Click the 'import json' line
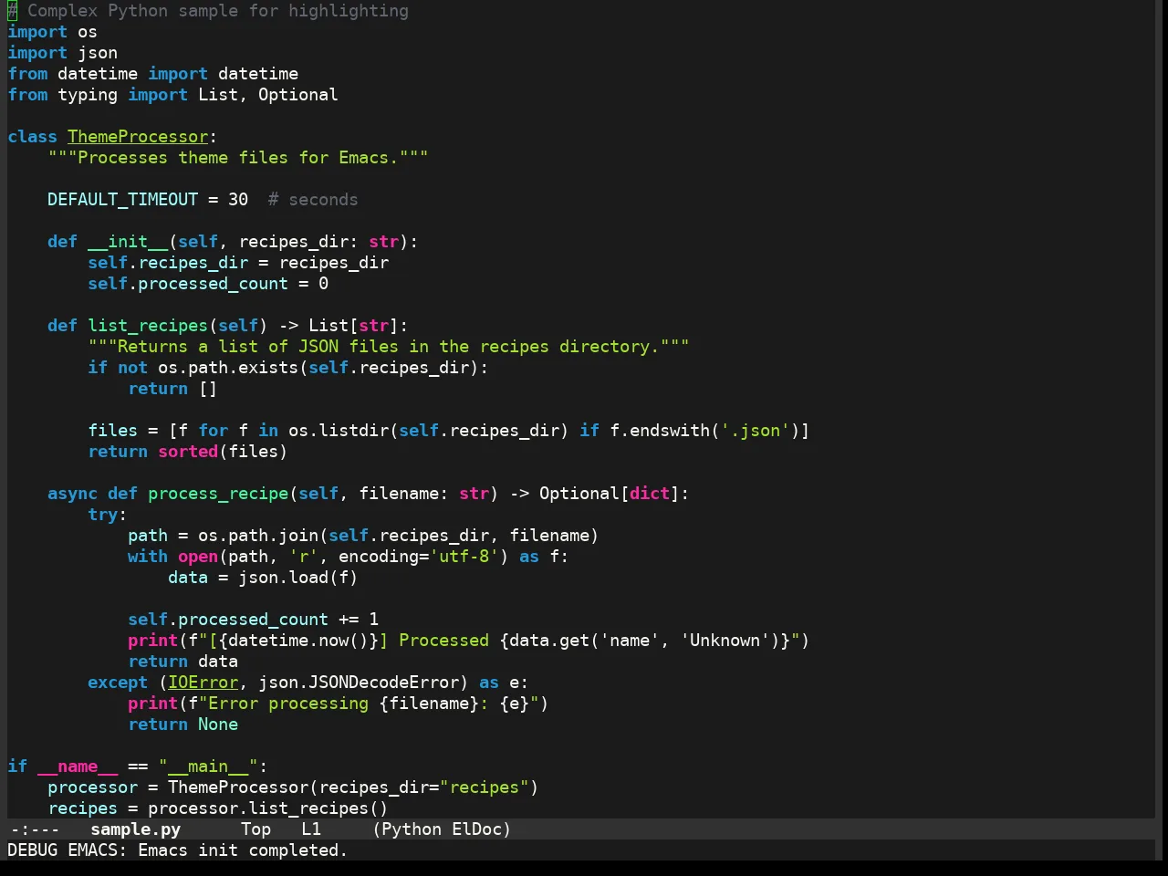This screenshot has width=1168, height=876. [62, 53]
